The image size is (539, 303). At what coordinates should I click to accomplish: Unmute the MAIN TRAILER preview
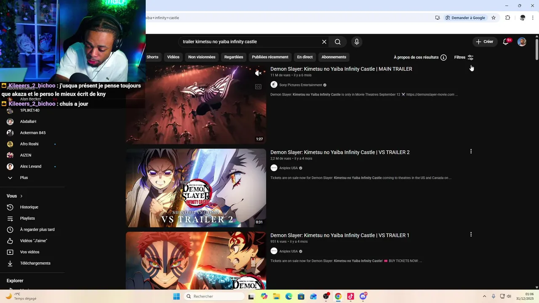pos(258,73)
